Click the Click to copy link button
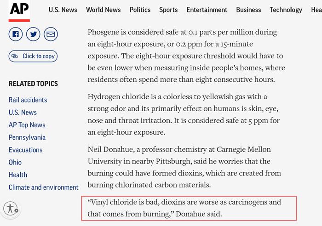This screenshot has height=226, width=322. 33,56
